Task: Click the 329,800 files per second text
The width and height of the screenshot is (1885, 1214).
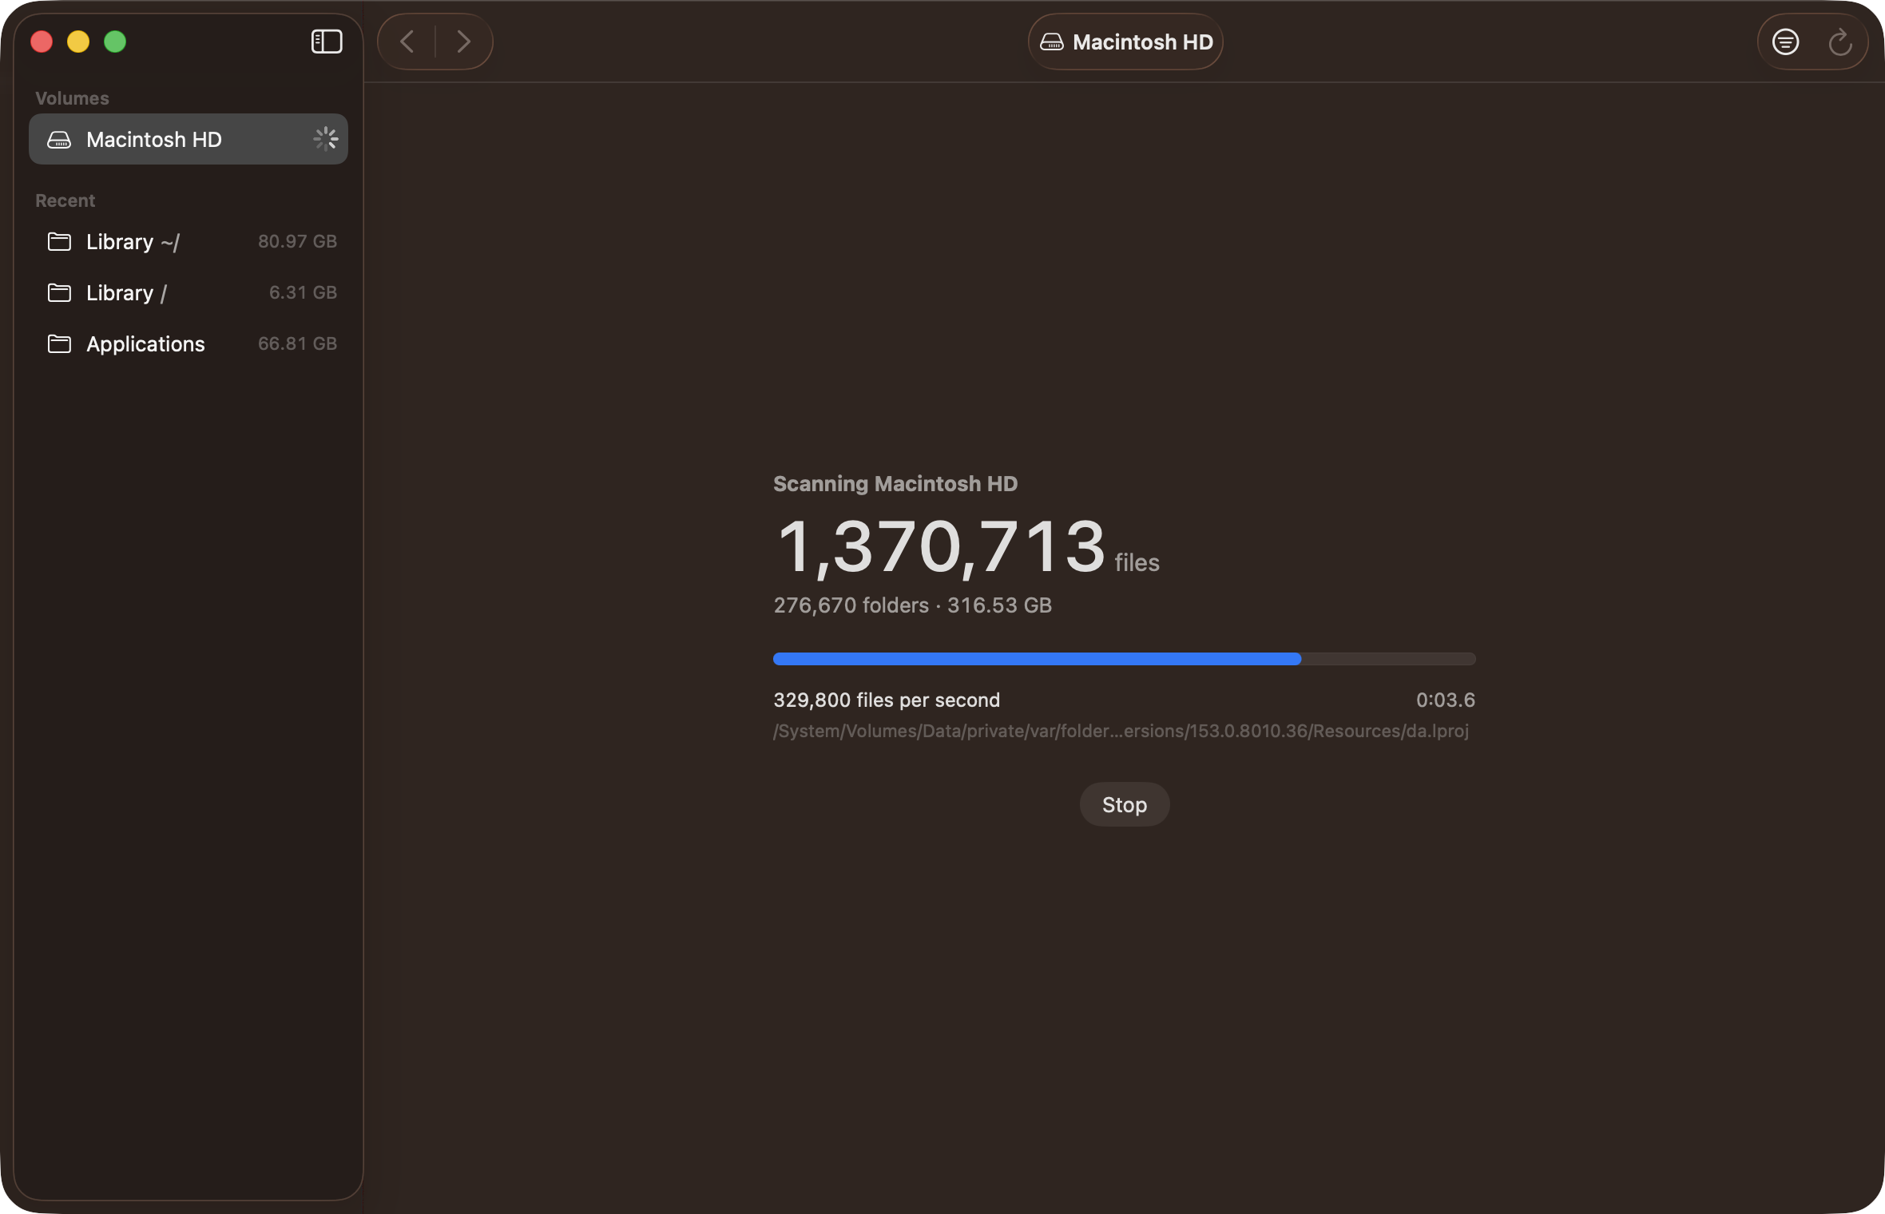Action: [887, 700]
